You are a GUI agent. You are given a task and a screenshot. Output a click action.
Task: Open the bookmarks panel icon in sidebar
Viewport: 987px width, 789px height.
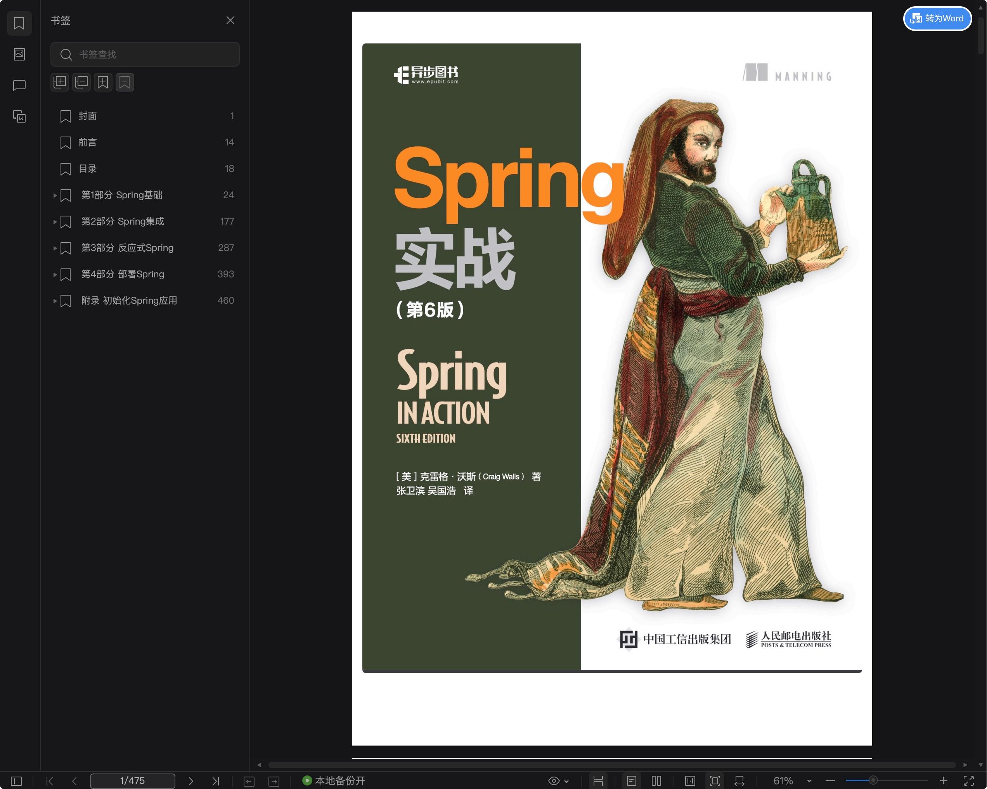tap(19, 23)
